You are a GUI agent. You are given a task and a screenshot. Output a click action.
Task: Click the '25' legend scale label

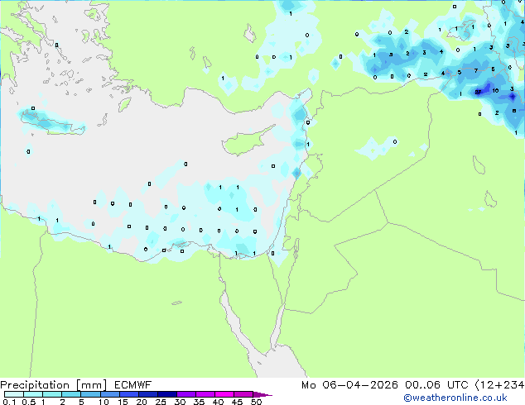click(161, 402)
